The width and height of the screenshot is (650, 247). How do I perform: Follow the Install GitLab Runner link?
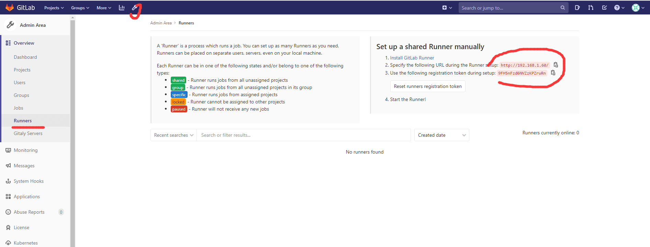tap(412, 58)
